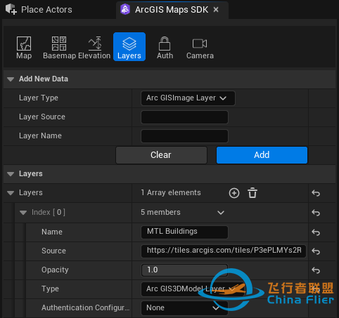339x318 pixels.
Task: Open the Authentication Configuration None dropdown
Action: point(184,307)
